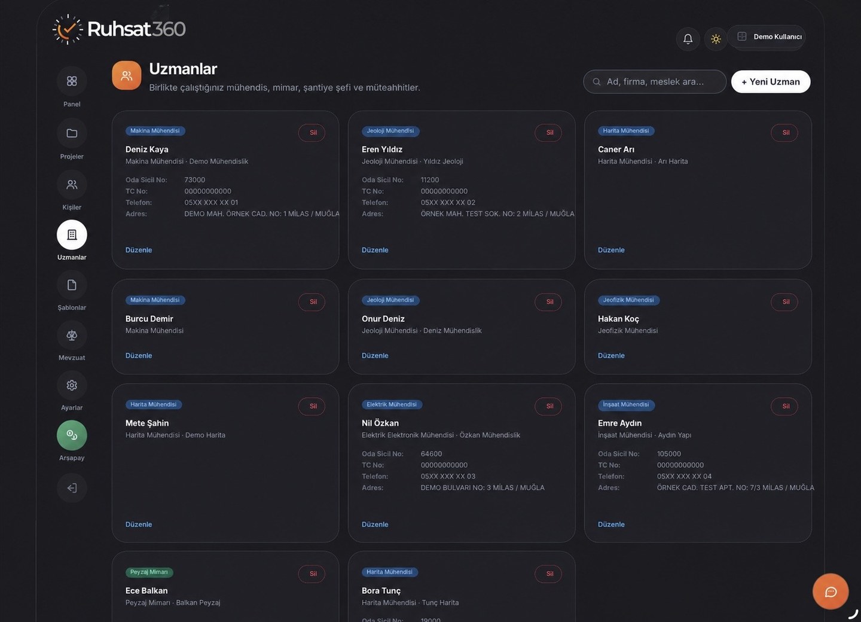Click the Ayarlar sidebar label
861x622 pixels.
click(x=72, y=408)
